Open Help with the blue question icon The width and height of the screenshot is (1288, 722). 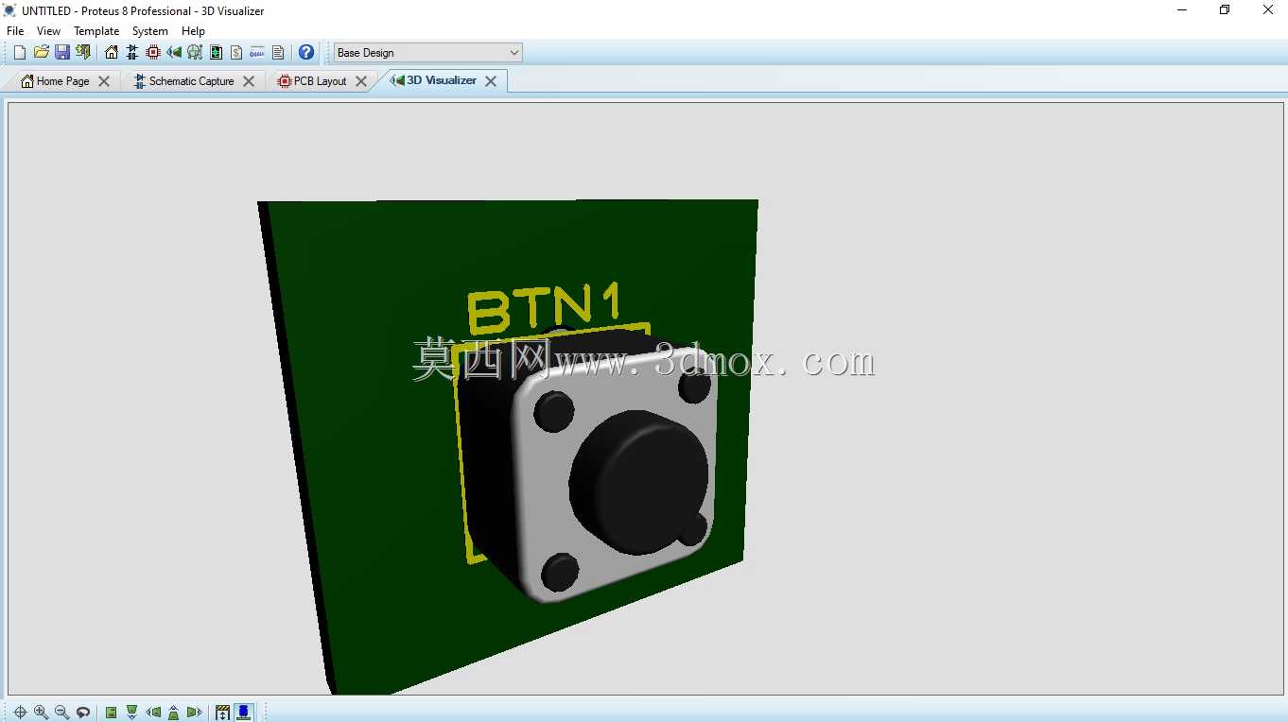click(306, 52)
